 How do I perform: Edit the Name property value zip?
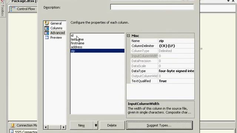tap(176, 41)
